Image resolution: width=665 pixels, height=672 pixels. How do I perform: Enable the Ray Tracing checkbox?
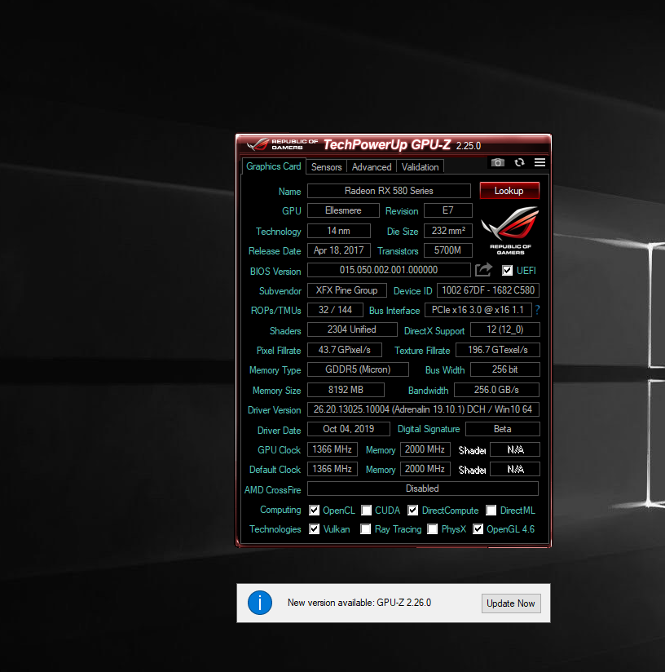[x=367, y=529]
